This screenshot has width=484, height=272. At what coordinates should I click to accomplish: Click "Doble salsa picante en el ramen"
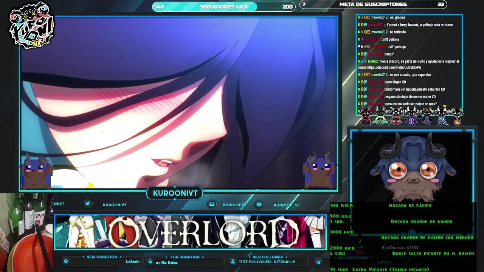pos(433,253)
